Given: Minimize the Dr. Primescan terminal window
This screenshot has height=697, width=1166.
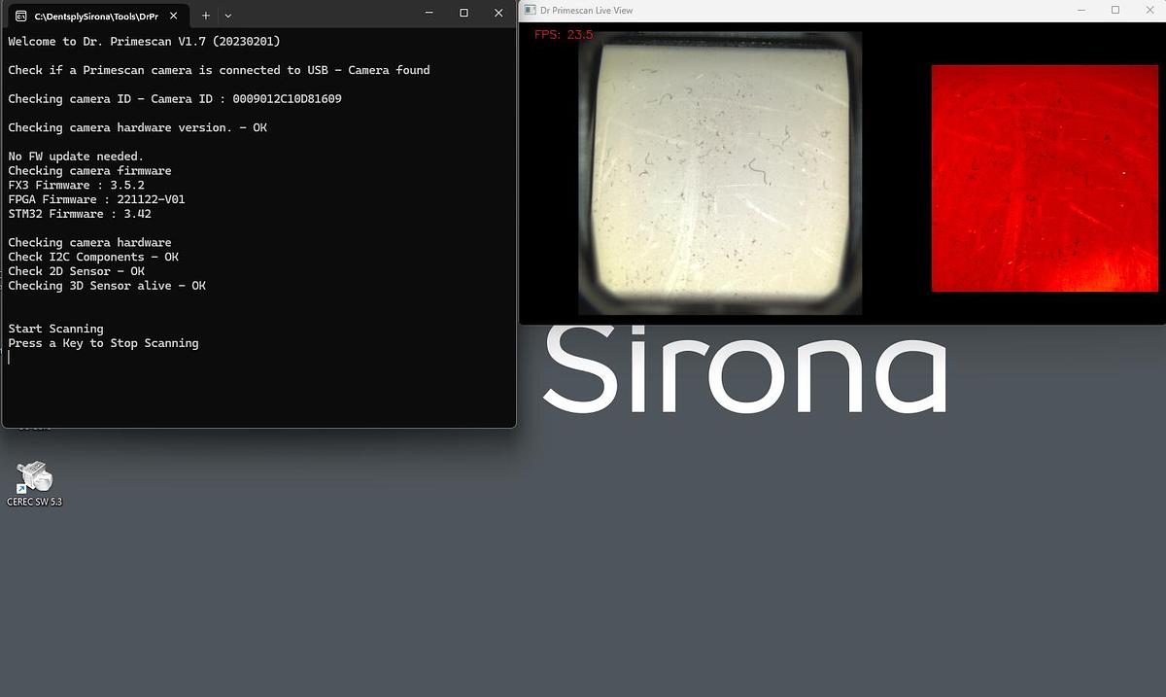Looking at the screenshot, I should (429, 13).
